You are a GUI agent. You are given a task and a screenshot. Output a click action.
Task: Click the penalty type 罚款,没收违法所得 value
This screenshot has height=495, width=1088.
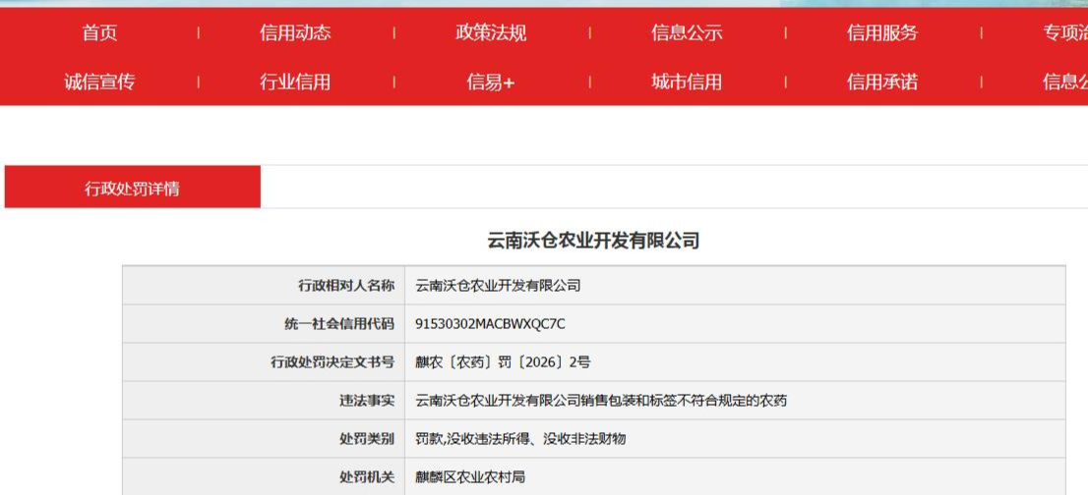[x=520, y=438]
